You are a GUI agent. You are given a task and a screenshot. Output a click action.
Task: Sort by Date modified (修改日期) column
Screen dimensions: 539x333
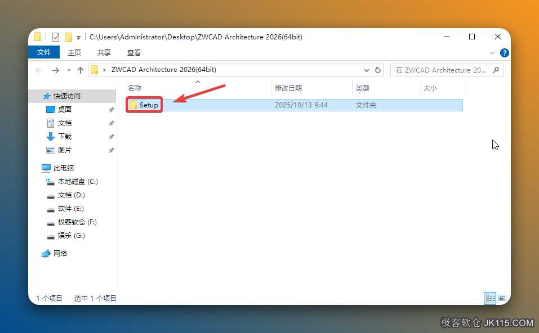pos(288,88)
